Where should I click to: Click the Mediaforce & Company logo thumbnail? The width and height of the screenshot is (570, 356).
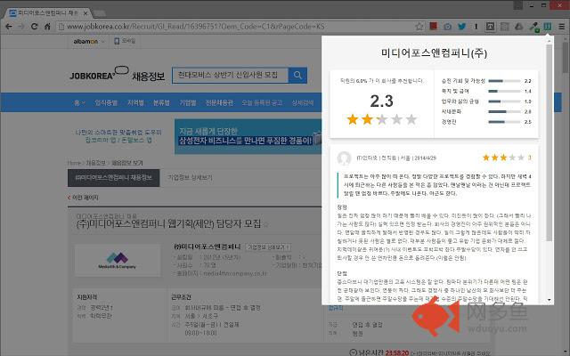117,261
